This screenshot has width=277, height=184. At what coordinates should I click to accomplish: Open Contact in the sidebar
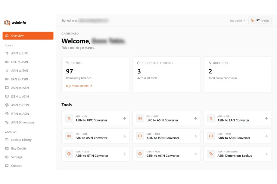[28, 166]
